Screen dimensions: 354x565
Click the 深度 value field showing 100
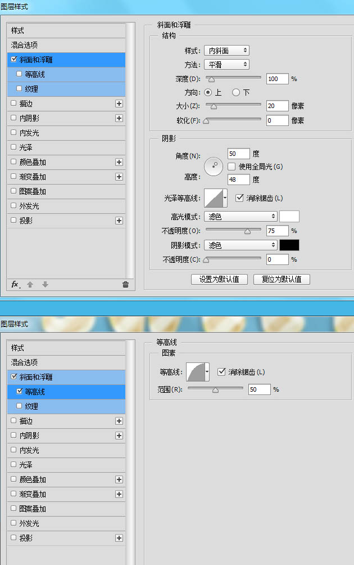(x=278, y=79)
